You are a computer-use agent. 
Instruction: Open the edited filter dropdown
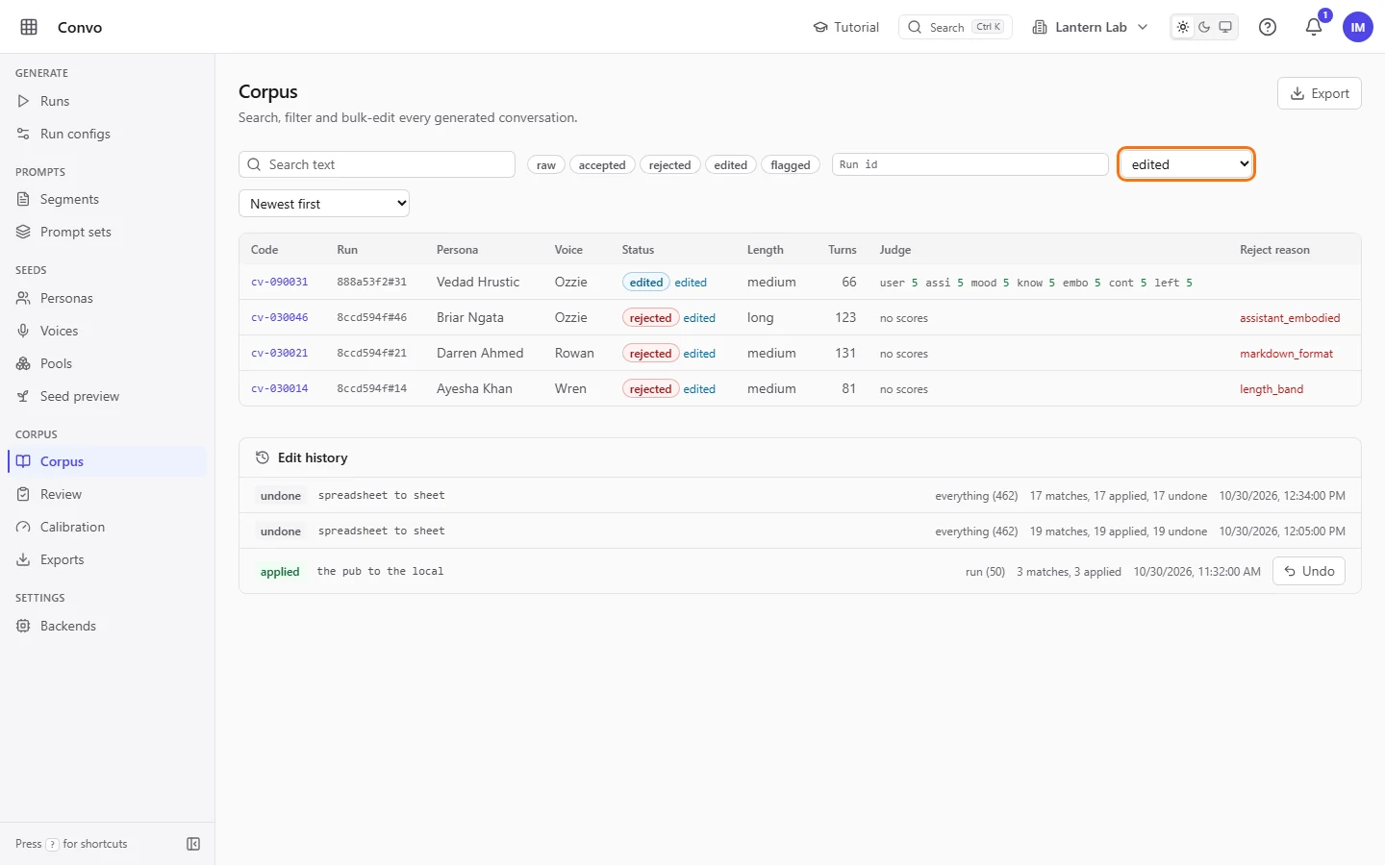click(1186, 164)
